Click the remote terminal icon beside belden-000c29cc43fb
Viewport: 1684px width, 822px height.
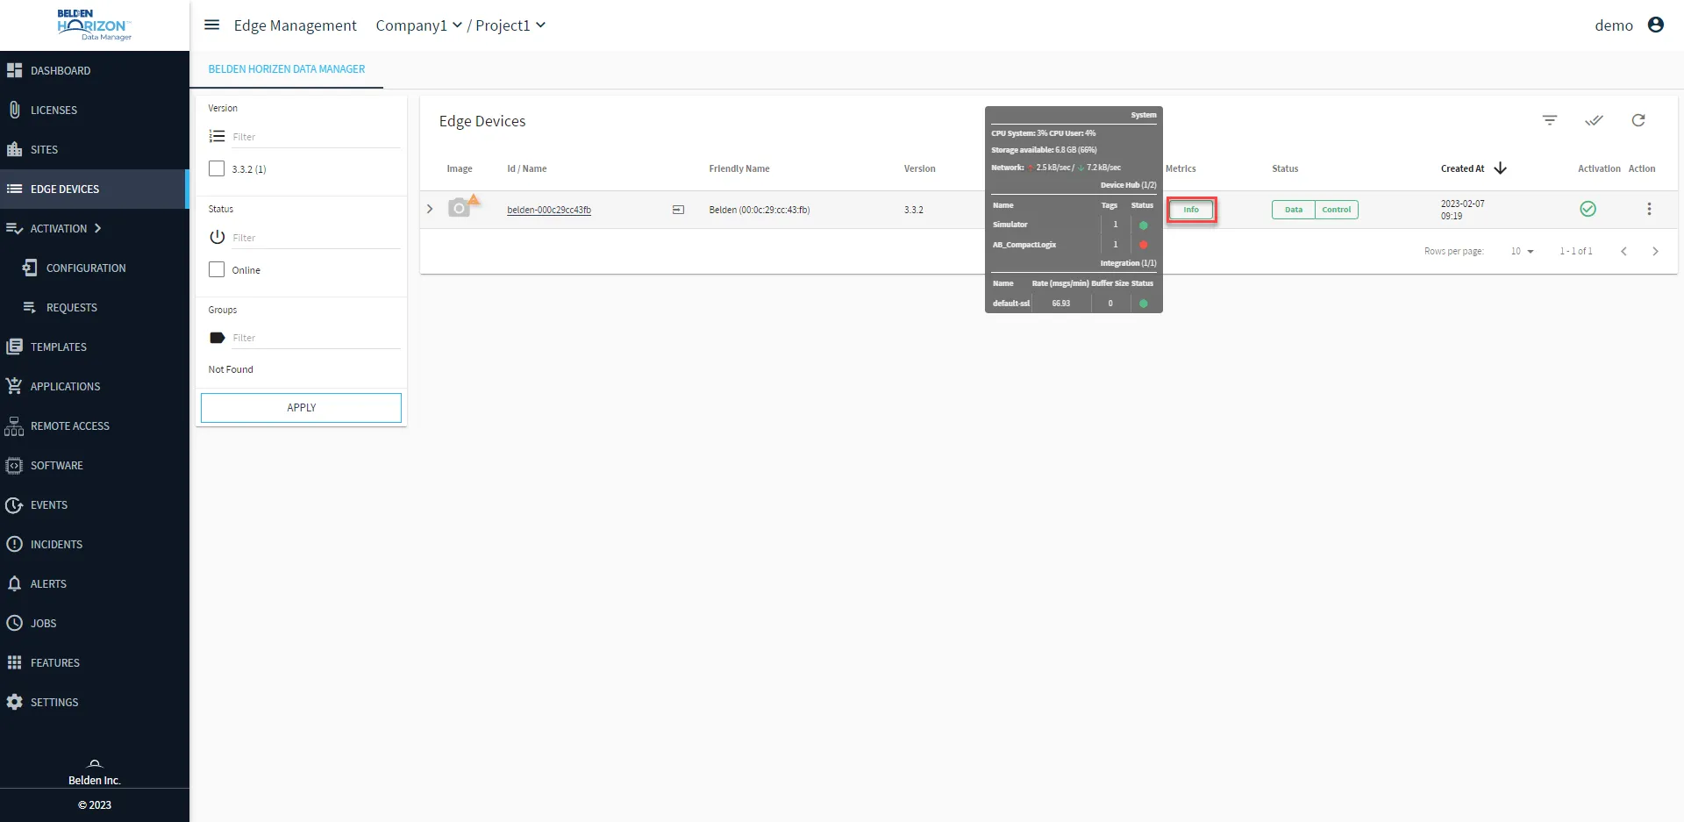tap(678, 210)
